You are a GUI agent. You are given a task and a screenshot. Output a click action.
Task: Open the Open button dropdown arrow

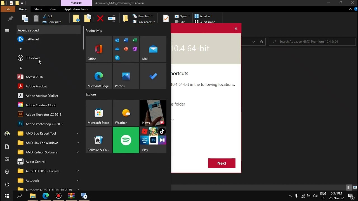189,16
